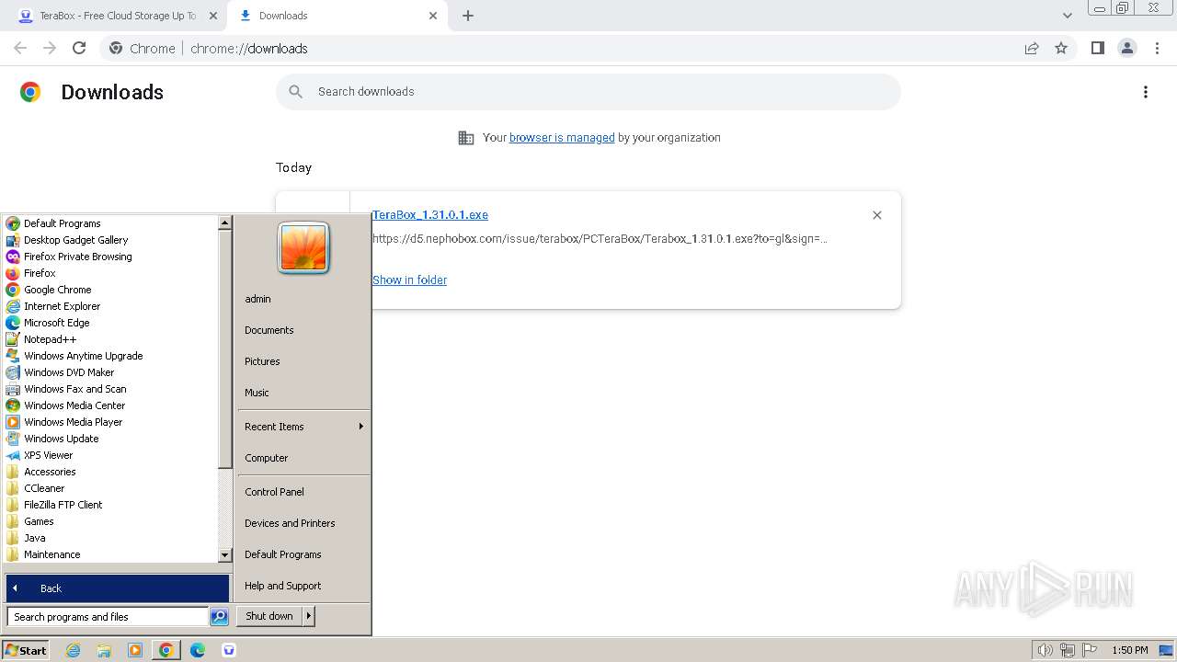The width and height of the screenshot is (1177, 662).
Task: Click programs list scrollbar up arrow
Action: [x=224, y=223]
